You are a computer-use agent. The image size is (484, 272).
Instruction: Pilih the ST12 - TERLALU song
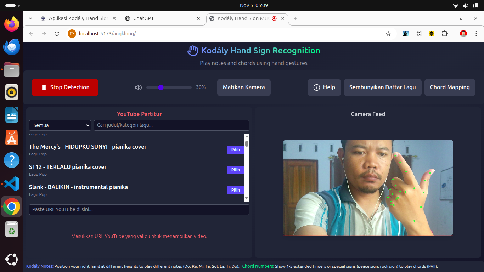pos(235,170)
